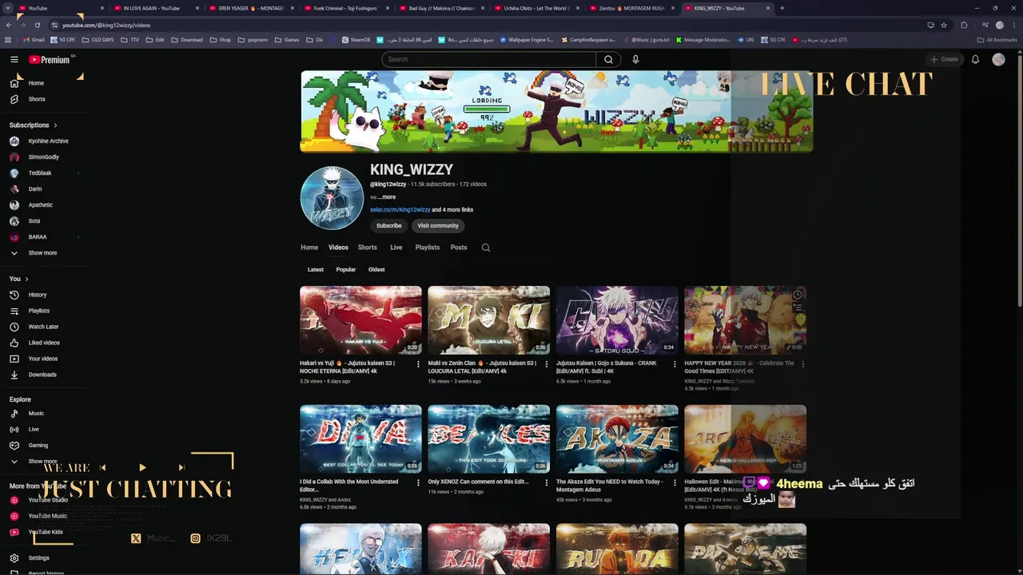Open the notifications bell
The image size is (1023, 575).
tap(975, 59)
